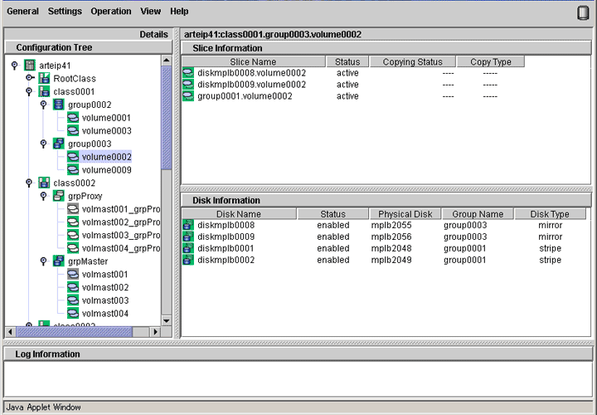The image size is (597, 415).
Task: Click the tree horizontal scrollbar right arrow
Action: (154, 332)
